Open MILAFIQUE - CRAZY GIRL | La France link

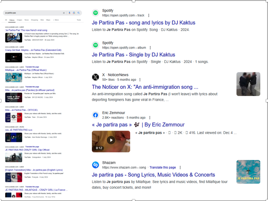[x=36, y=190]
